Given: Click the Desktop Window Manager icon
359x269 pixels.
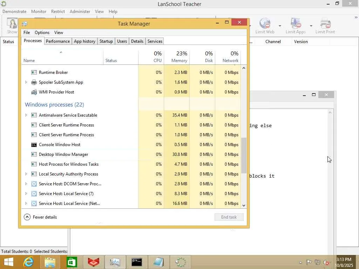Looking at the screenshot, I should [x=34, y=154].
